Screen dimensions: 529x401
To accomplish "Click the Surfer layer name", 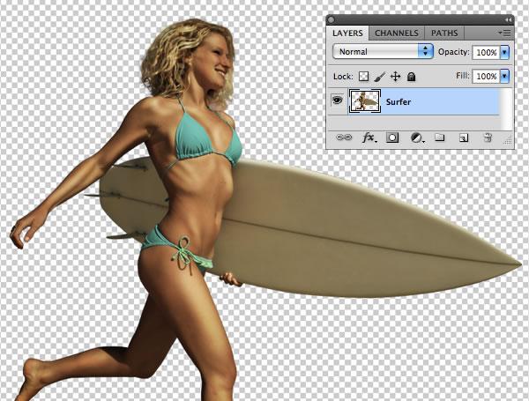I will (399, 102).
